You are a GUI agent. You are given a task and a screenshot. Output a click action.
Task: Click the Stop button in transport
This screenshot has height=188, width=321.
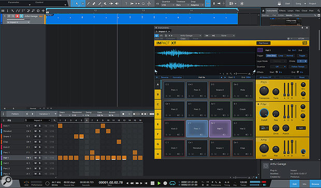coord(153,183)
